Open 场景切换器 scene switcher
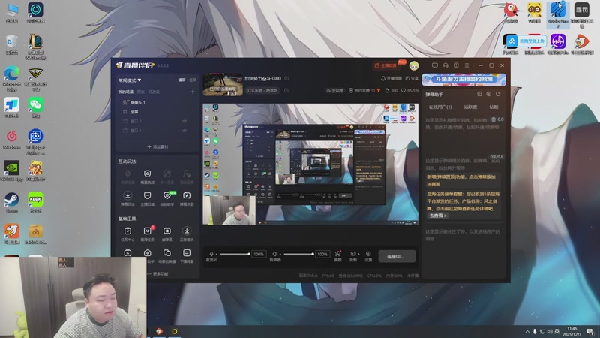 [x=166, y=255]
